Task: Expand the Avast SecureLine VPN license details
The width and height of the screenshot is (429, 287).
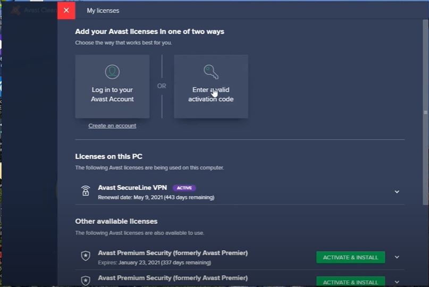Action: point(397,192)
